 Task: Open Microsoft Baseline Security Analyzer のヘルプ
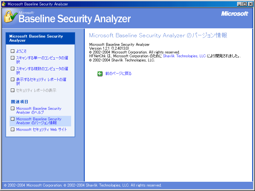point(39,110)
